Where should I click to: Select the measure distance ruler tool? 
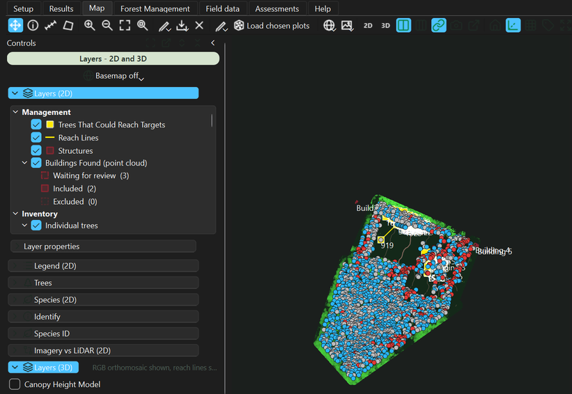click(50, 26)
